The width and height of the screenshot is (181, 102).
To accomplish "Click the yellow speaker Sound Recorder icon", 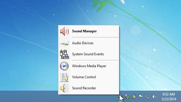I will (64, 88).
